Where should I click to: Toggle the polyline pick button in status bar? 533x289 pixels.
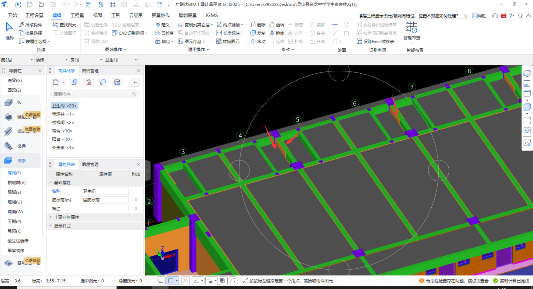click(233, 281)
